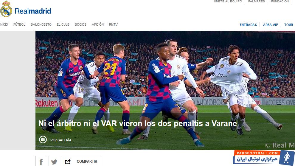The width and height of the screenshot is (295, 166).
Task: Open the Varane penaltis headline article
Action: 138,123
